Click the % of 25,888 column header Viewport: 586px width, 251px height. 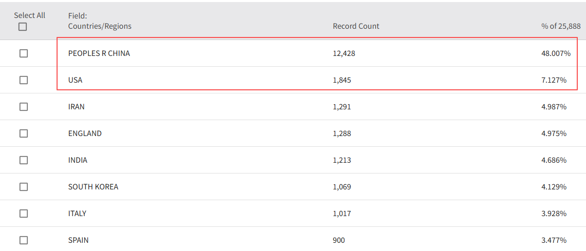point(560,26)
